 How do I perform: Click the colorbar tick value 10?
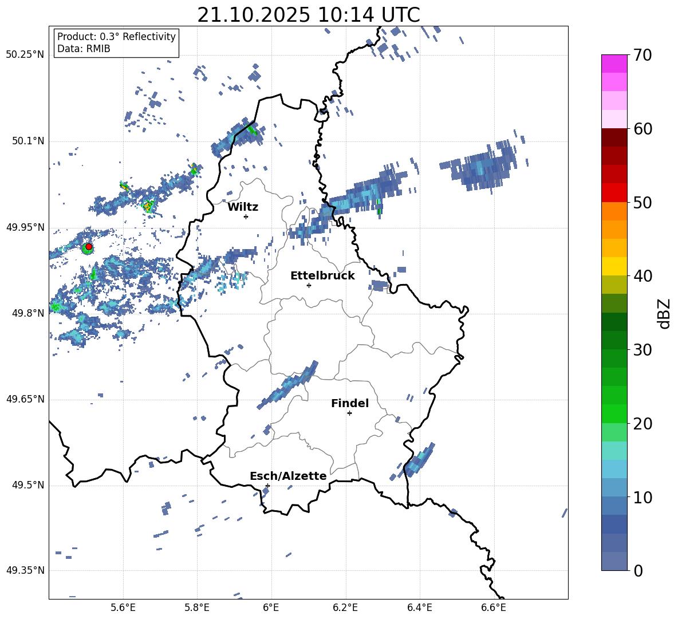(x=642, y=497)
